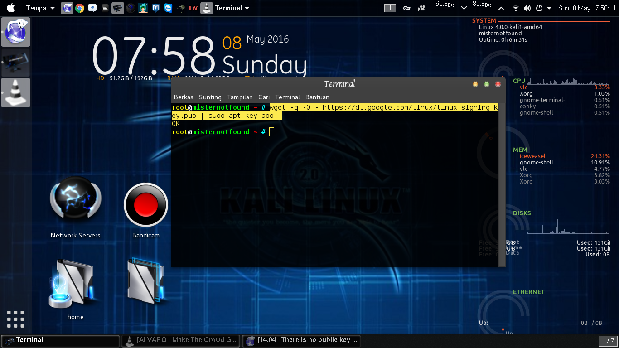The width and height of the screenshot is (619, 348).
Task: Open Iceweasel from the left dock
Action: click(x=16, y=32)
